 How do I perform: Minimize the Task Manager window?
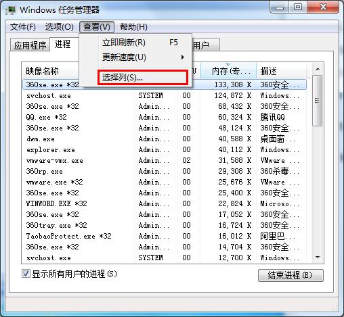point(280,8)
